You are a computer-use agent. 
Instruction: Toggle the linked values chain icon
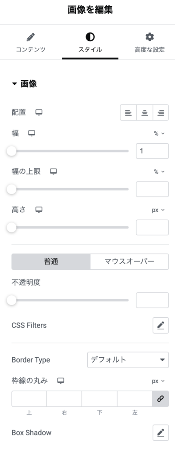coord(161,399)
